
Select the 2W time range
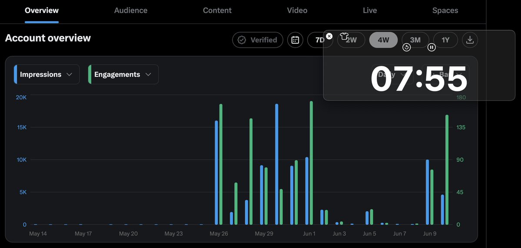click(351, 40)
